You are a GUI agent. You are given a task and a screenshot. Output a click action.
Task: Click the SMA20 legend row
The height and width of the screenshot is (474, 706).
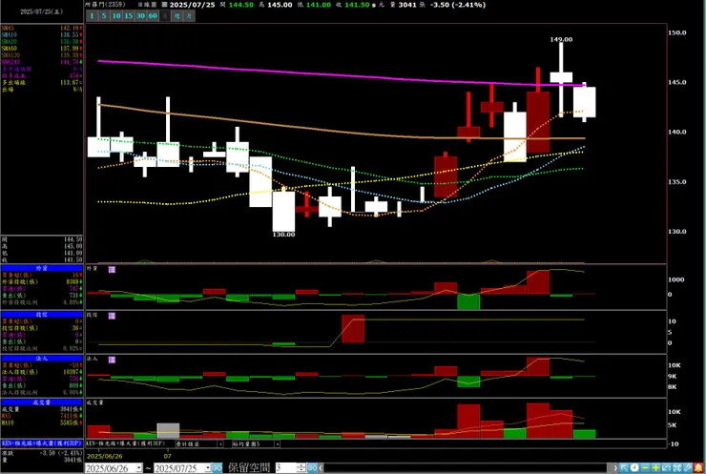[42, 41]
